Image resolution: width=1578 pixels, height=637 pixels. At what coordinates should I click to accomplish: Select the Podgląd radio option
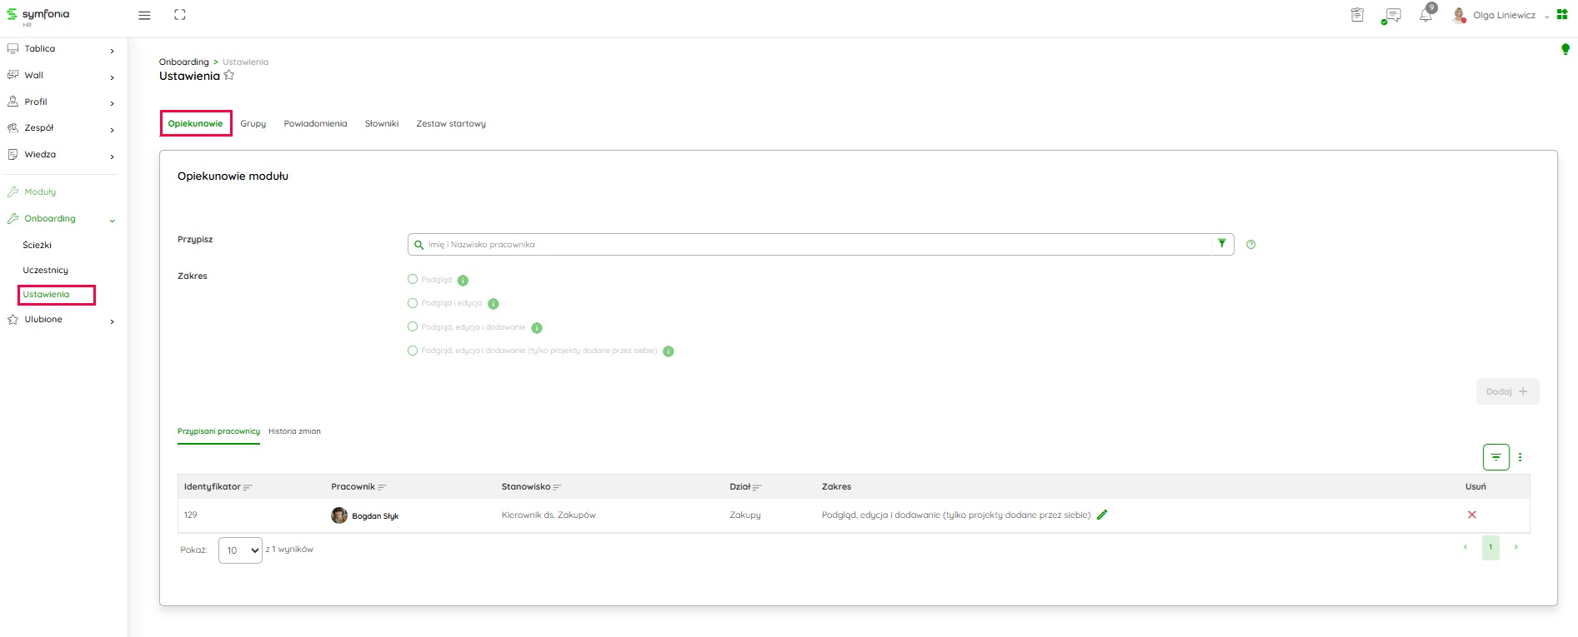click(x=413, y=279)
